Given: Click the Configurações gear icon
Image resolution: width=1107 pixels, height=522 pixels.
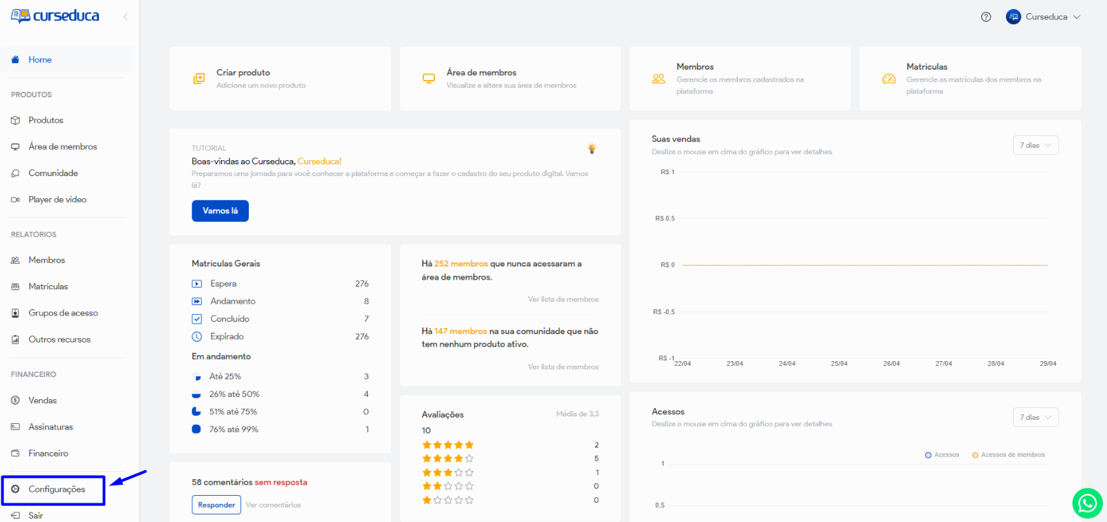Looking at the screenshot, I should 15,489.
